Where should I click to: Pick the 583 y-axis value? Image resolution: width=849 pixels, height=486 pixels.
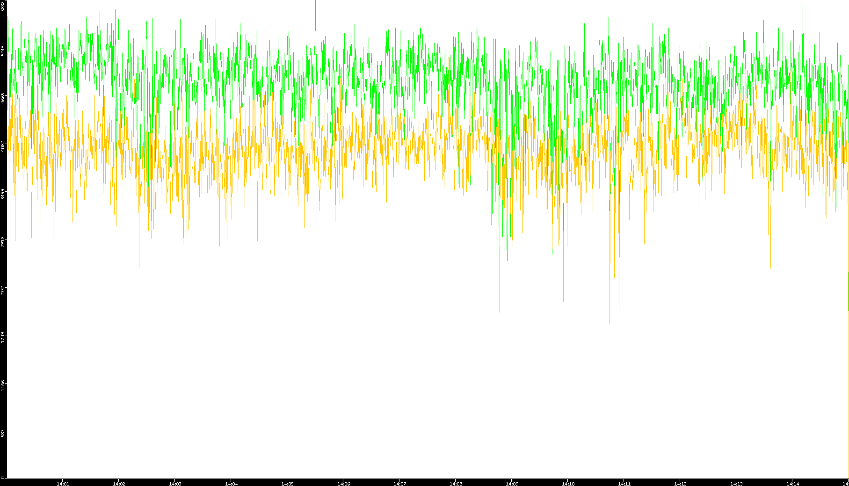(x=3, y=433)
